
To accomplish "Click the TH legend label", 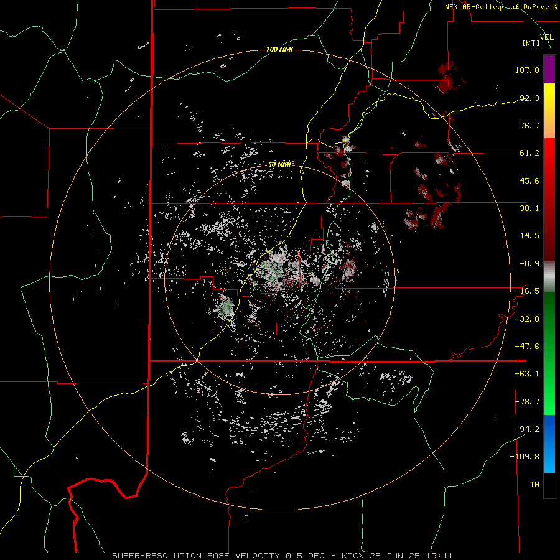I will 534,485.
